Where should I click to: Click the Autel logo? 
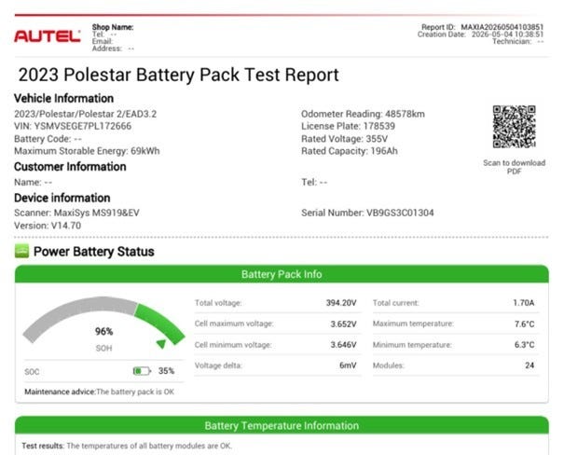tap(48, 36)
